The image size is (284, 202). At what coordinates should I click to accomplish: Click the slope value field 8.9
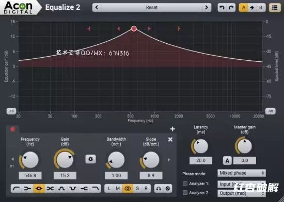(151, 175)
